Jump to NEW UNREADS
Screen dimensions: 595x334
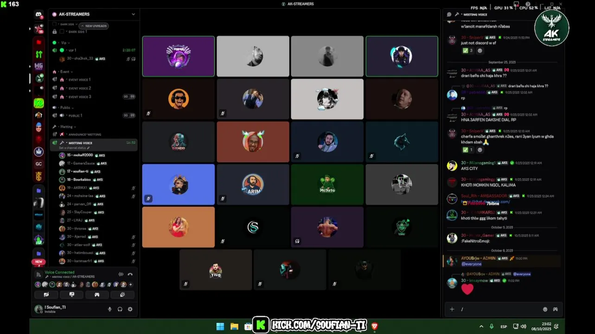(x=93, y=26)
